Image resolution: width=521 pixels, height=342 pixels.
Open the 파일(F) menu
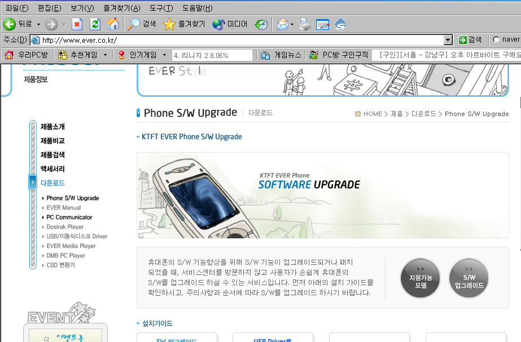(x=17, y=8)
